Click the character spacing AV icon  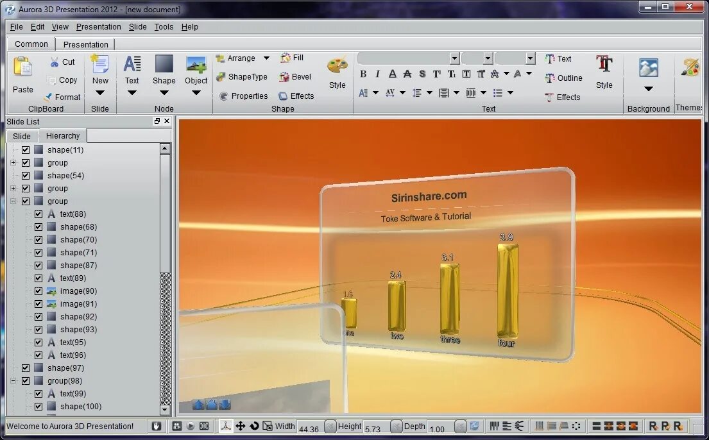pyautogui.click(x=389, y=93)
